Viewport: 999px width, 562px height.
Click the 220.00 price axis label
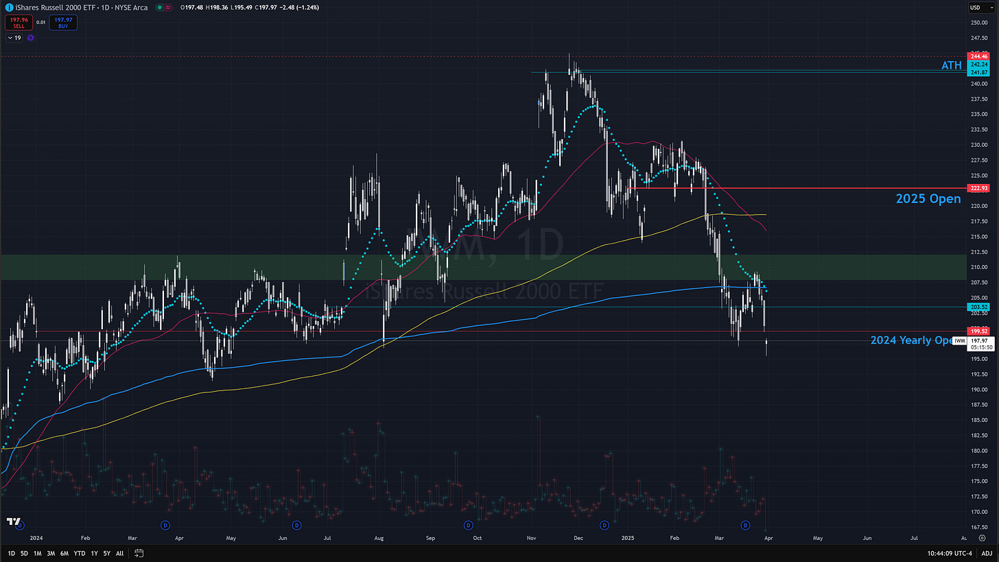click(x=979, y=206)
